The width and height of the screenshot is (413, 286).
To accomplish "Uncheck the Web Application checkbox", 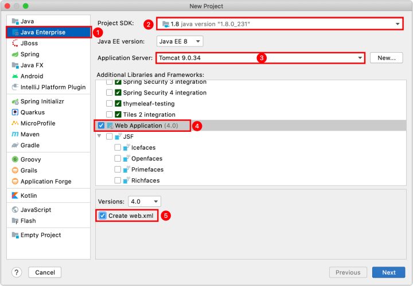I will point(101,126).
